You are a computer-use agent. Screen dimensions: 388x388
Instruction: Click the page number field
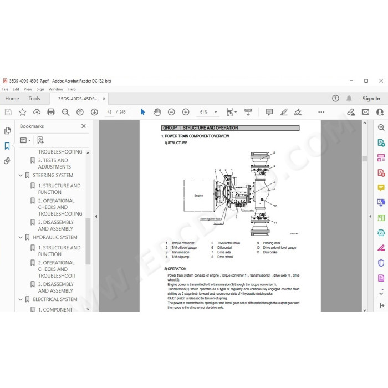pyautogui.click(x=109, y=112)
